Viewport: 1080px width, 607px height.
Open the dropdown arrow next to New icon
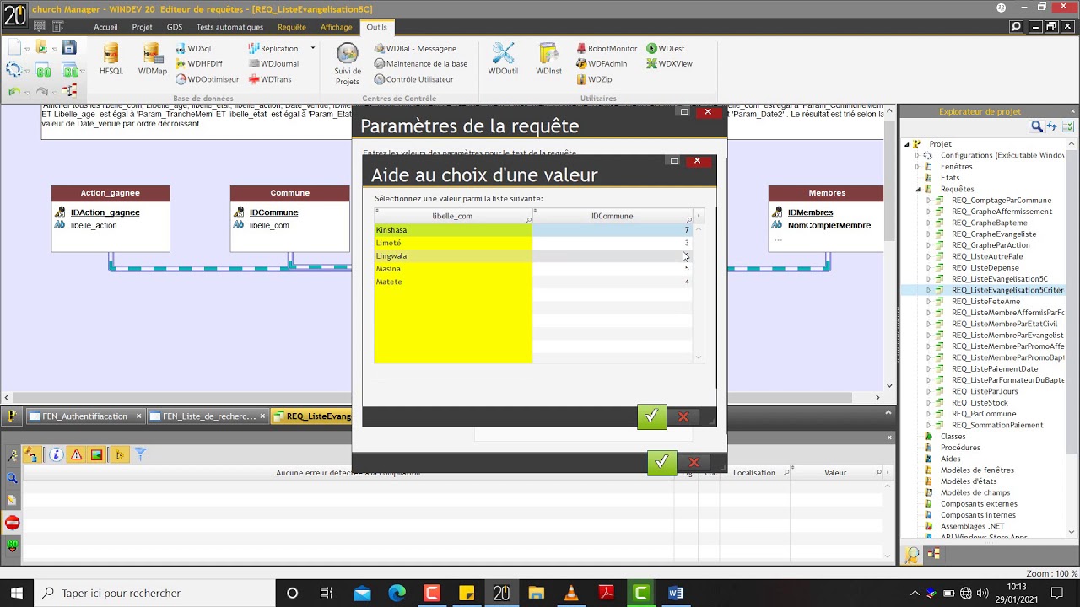point(27,49)
